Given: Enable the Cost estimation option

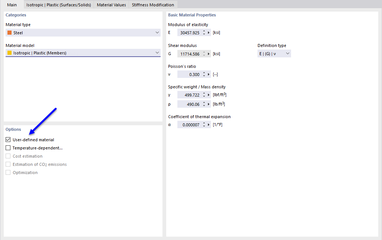Looking at the screenshot, I should [8, 156].
